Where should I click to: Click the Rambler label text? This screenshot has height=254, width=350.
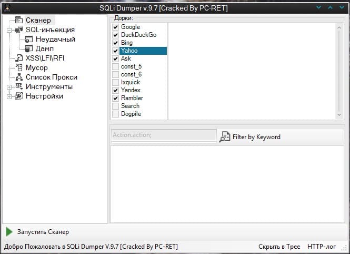click(x=132, y=98)
